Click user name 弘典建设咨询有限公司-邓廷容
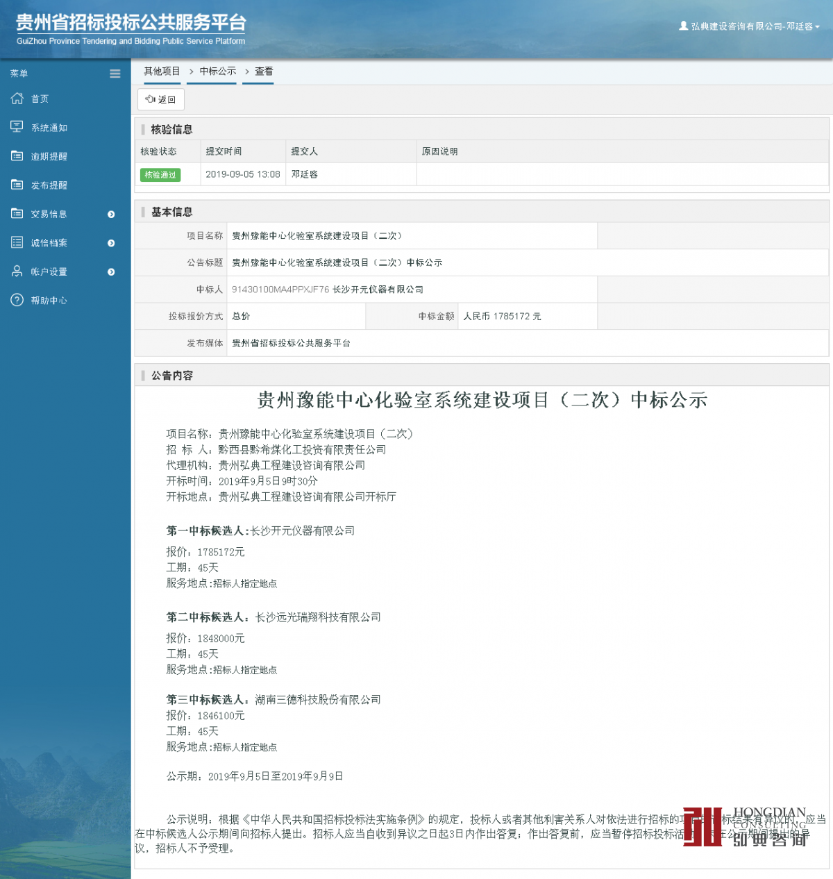This screenshot has height=879, width=833. tap(752, 26)
